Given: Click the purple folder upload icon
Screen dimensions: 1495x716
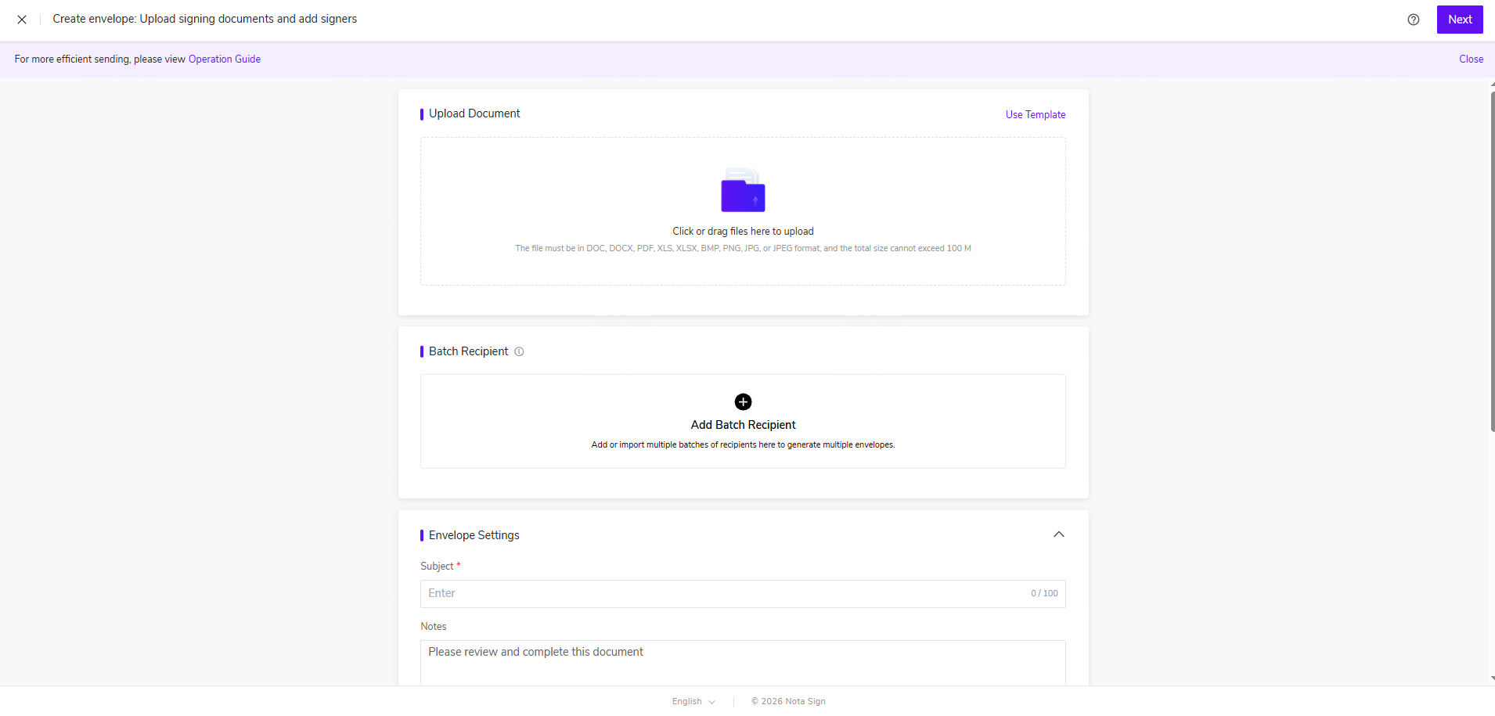Looking at the screenshot, I should point(743,190).
